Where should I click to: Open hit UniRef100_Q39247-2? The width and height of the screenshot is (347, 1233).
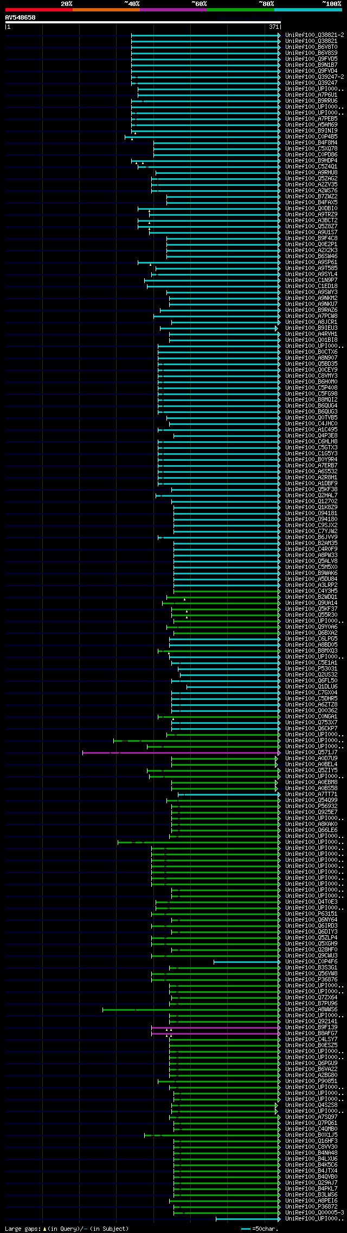coord(314,77)
